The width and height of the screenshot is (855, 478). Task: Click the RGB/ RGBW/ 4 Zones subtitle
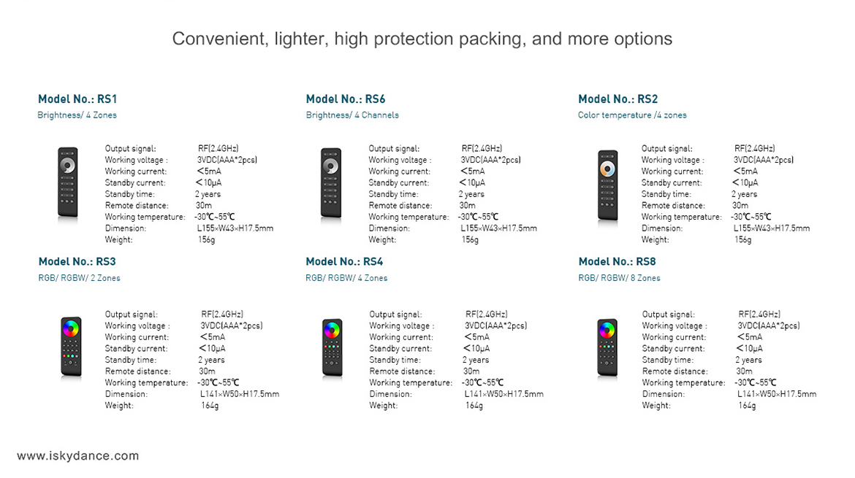[346, 277]
